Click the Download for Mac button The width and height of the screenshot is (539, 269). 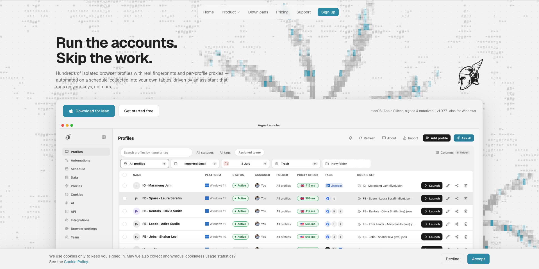pyautogui.click(x=89, y=111)
